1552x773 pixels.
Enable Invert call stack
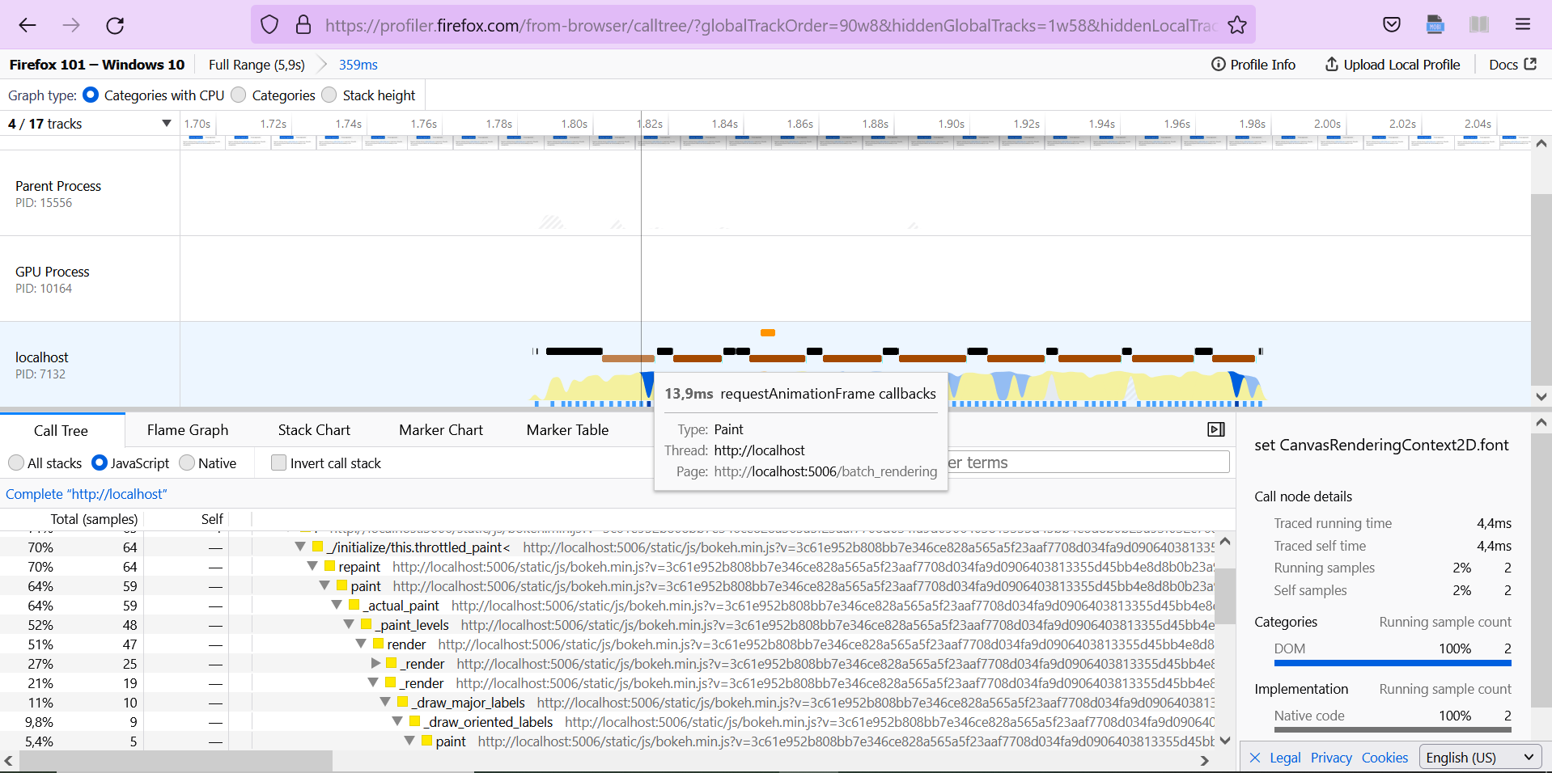click(278, 463)
